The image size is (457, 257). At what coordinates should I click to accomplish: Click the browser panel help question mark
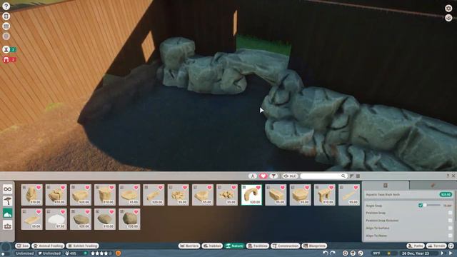tap(448, 176)
